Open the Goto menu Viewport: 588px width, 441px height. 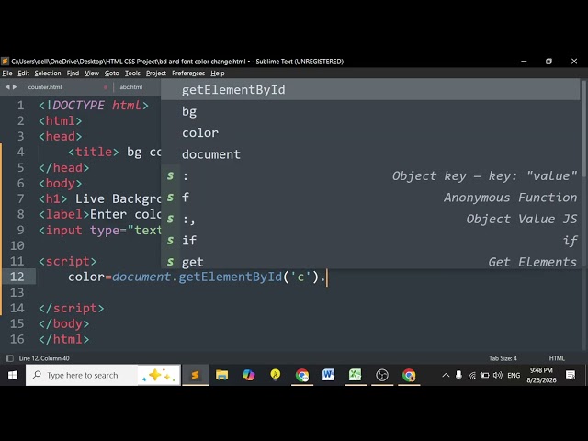point(112,73)
